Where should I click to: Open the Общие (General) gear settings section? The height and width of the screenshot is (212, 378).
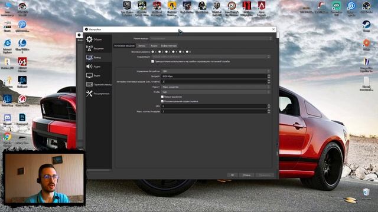99,39
